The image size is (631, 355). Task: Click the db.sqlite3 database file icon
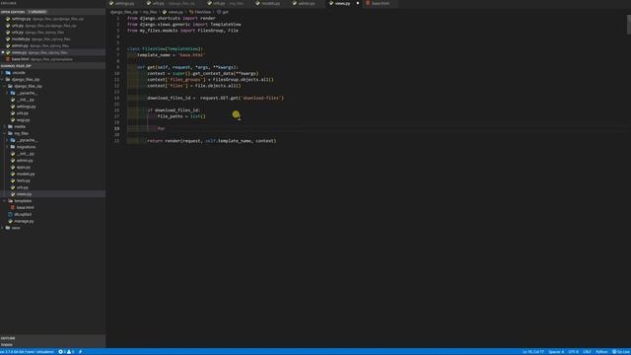[10, 215]
